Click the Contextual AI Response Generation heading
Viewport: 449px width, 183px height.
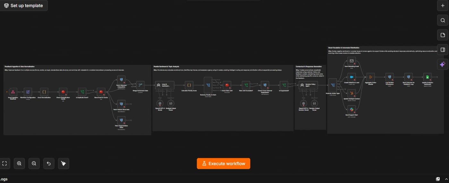pyautogui.click(x=309, y=67)
